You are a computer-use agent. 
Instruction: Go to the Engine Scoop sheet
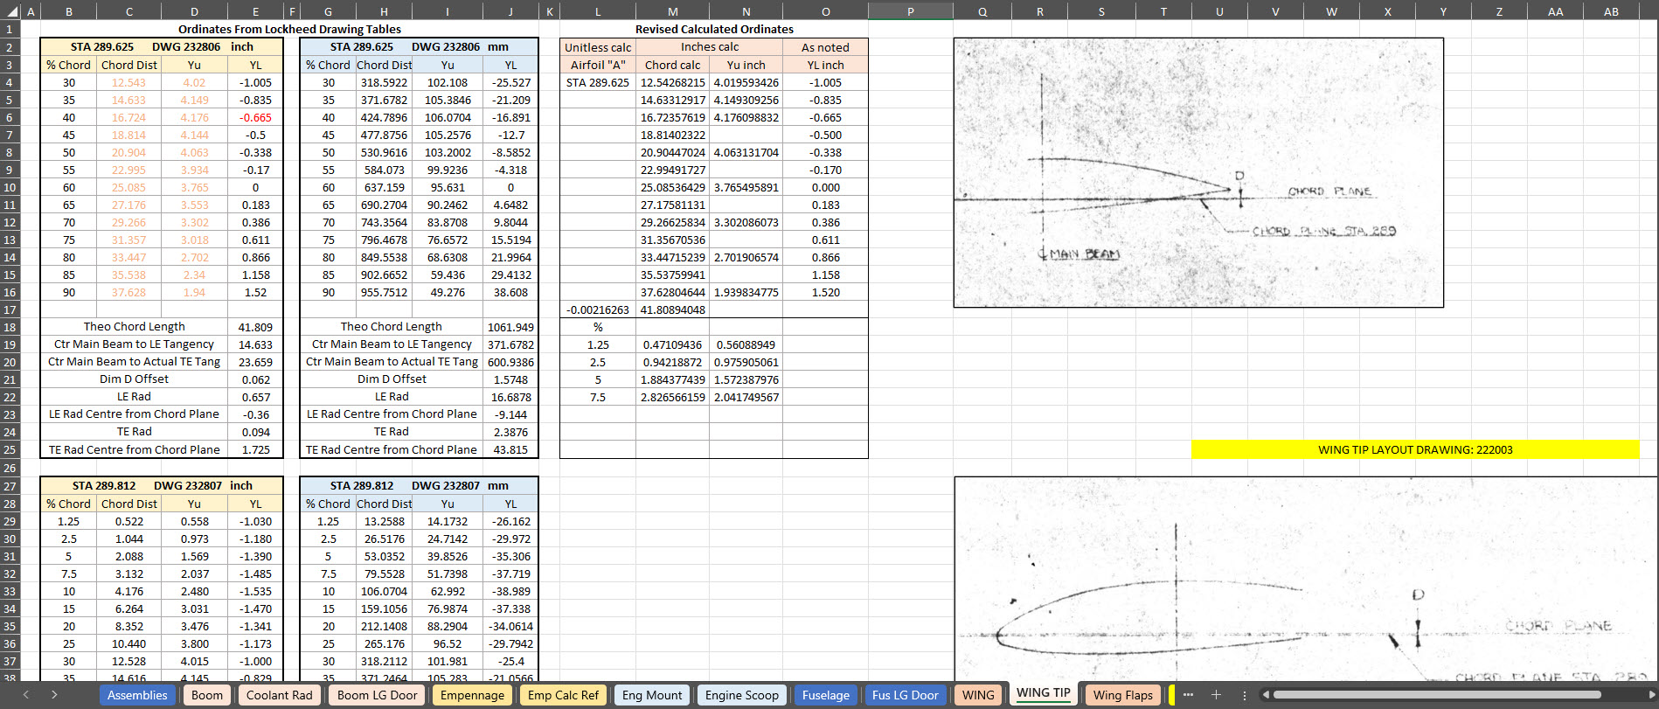(741, 695)
